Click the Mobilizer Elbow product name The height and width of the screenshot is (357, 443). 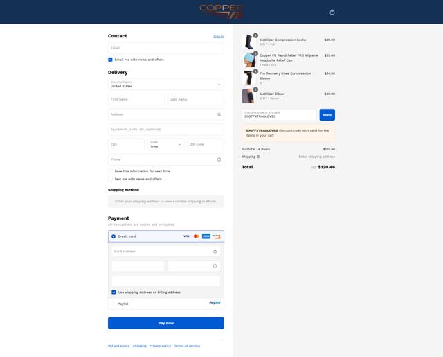(x=272, y=94)
